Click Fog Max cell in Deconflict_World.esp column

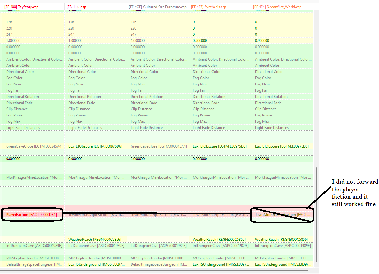point(282,121)
